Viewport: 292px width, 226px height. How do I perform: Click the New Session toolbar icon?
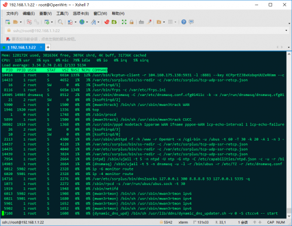pos(8,22)
